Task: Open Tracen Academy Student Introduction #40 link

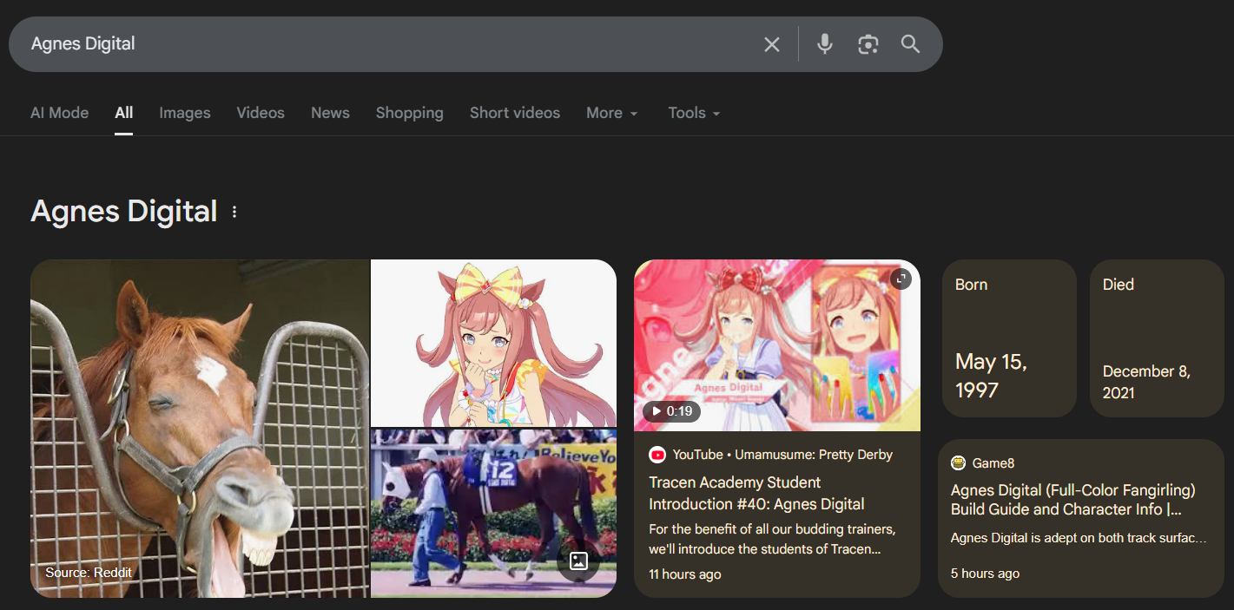Action: pyautogui.click(x=756, y=493)
